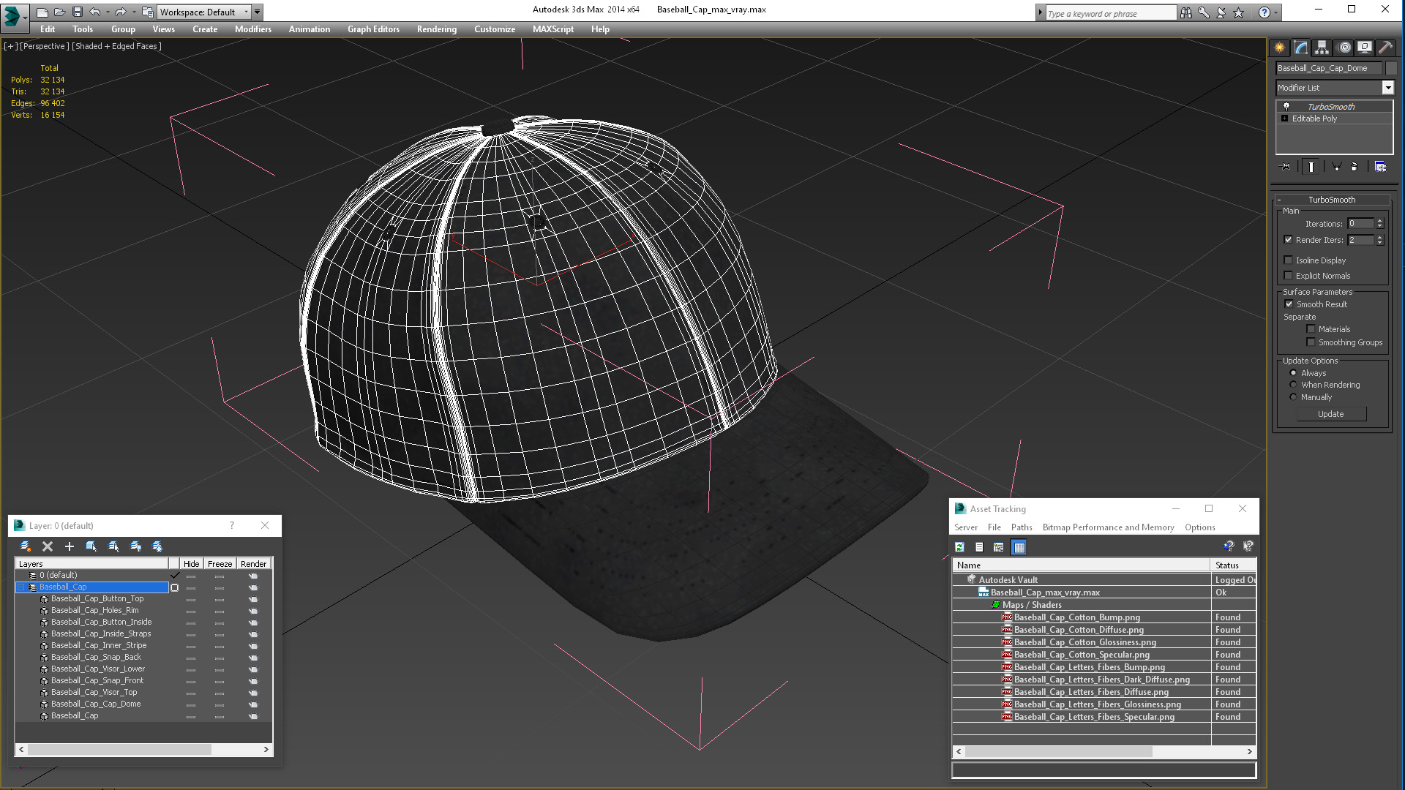Open the quick access toolbar customize arrow
This screenshot has width=1405, height=790.
pos(258,12)
